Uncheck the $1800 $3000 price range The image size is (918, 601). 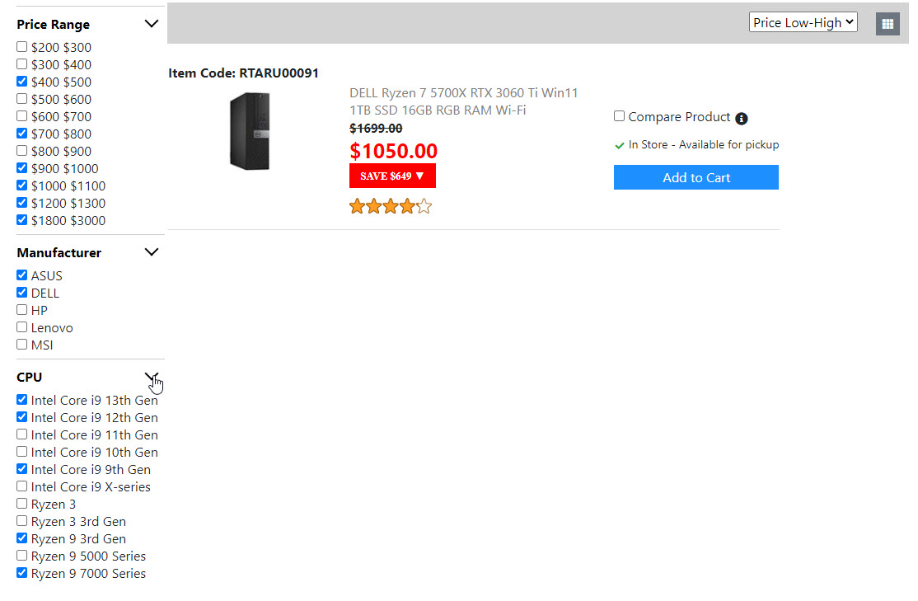(22, 220)
